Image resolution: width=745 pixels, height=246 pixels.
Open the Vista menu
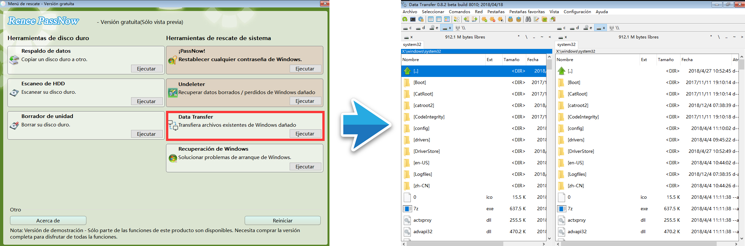pyautogui.click(x=554, y=11)
